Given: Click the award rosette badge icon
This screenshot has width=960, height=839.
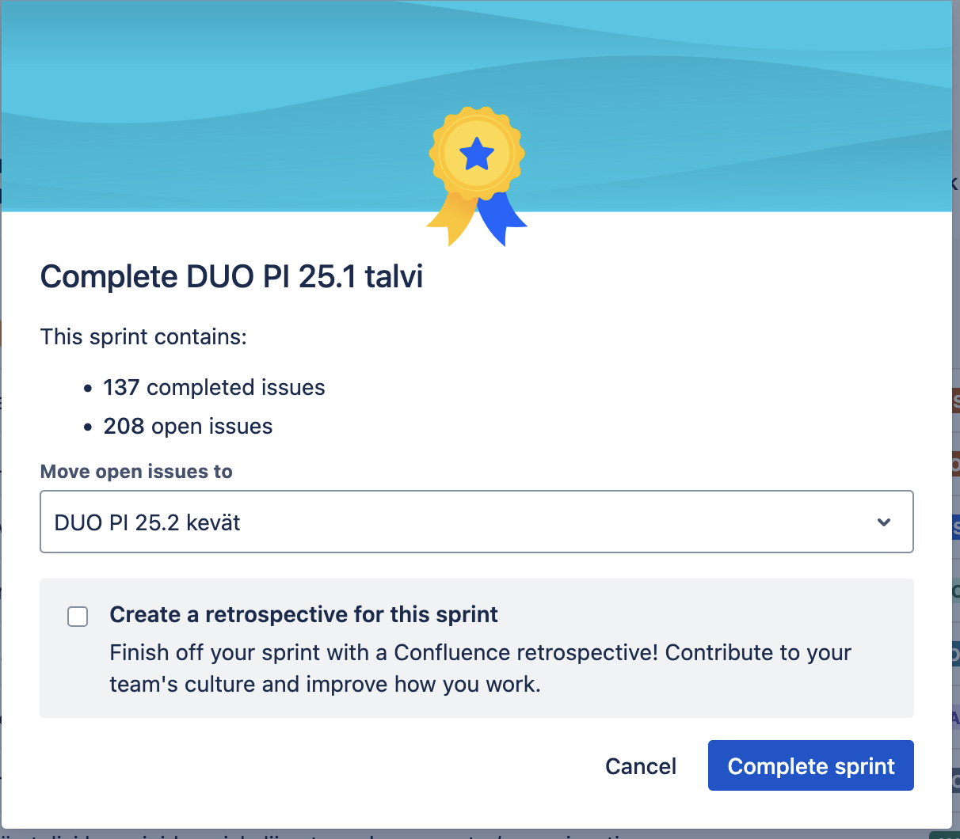Looking at the screenshot, I should coord(477,176).
